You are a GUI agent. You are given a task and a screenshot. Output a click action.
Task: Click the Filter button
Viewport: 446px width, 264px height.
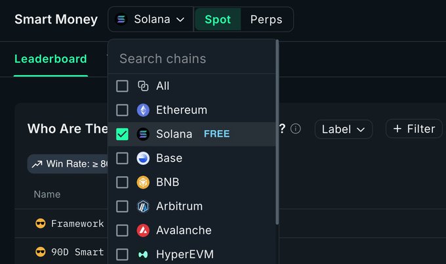[x=414, y=129]
